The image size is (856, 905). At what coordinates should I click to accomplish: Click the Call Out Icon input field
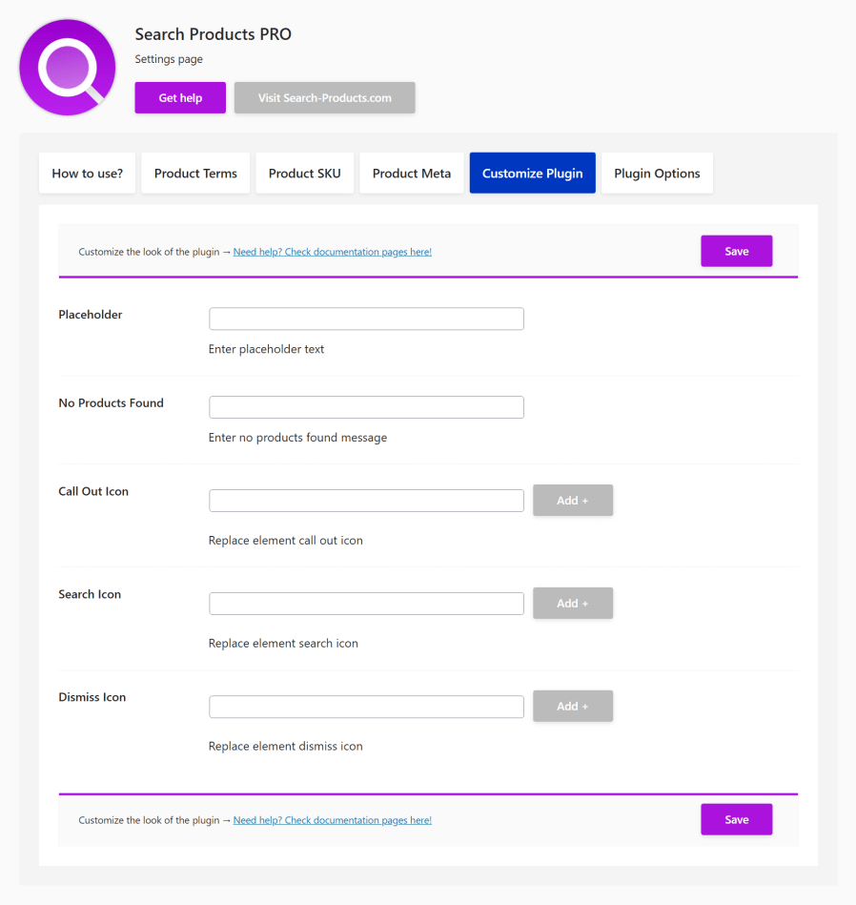click(x=366, y=501)
